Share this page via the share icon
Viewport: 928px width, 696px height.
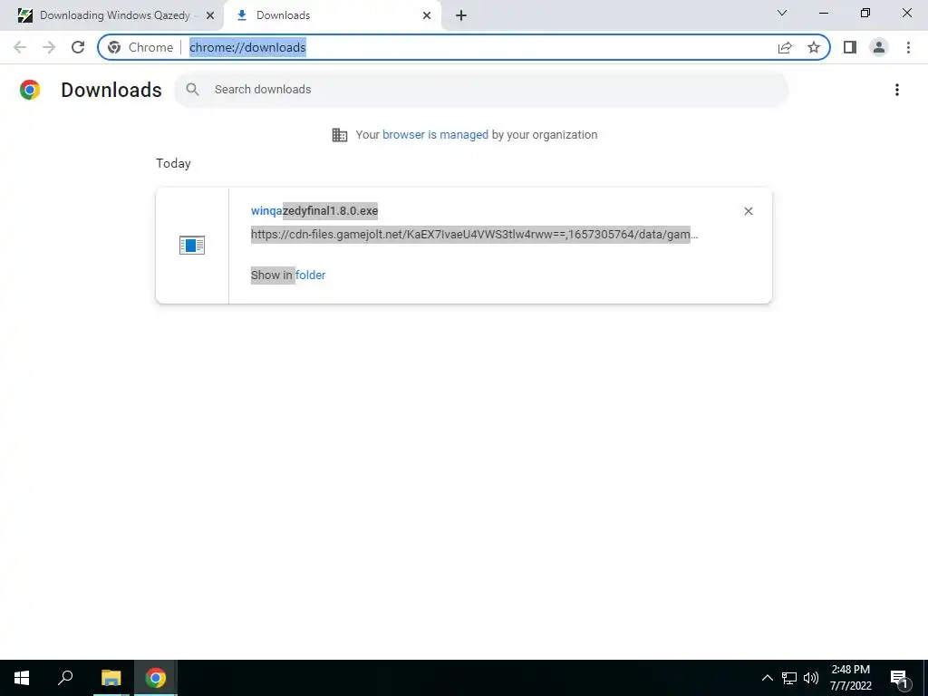coord(785,47)
